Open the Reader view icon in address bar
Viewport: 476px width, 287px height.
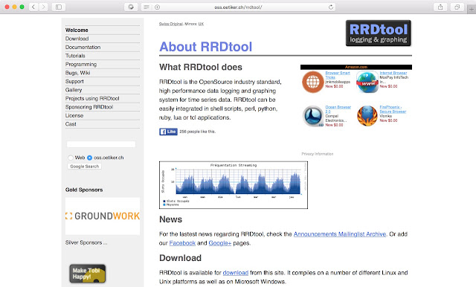click(x=147, y=7)
